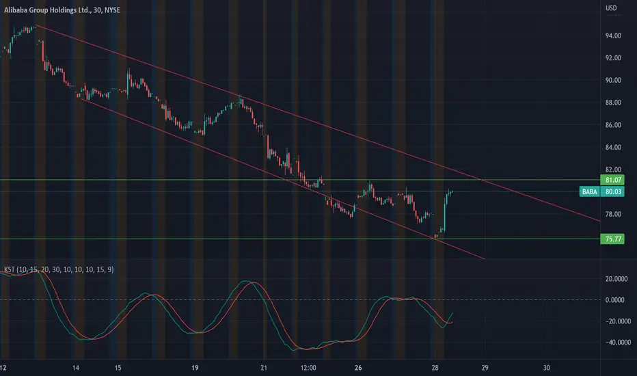This screenshot has height=376, width=637.
Task: Click the 29 date on time axis
Action: (x=485, y=368)
